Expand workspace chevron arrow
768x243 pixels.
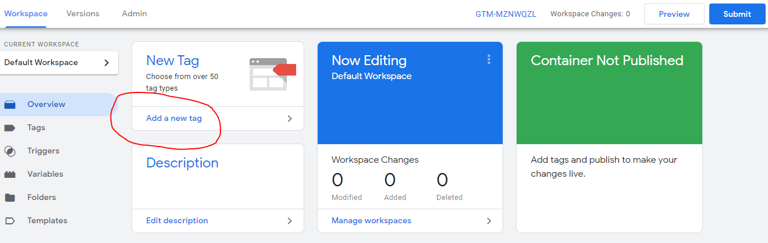106,63
